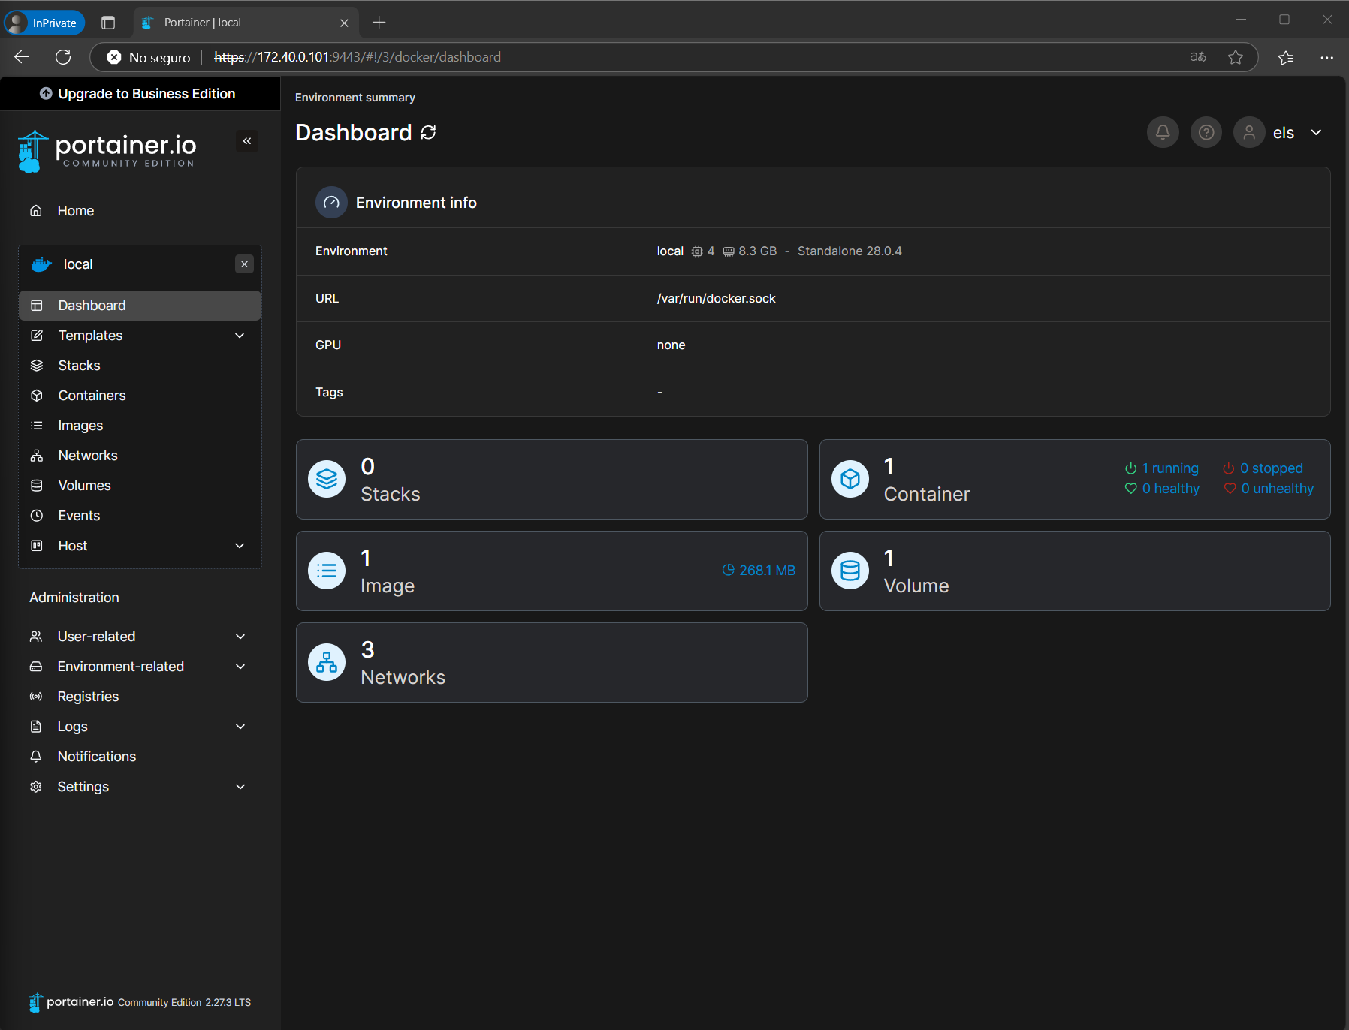Click the Settings gear icon in the sidebar
The image size is (1349, 1030).
[x=35, y=787]
